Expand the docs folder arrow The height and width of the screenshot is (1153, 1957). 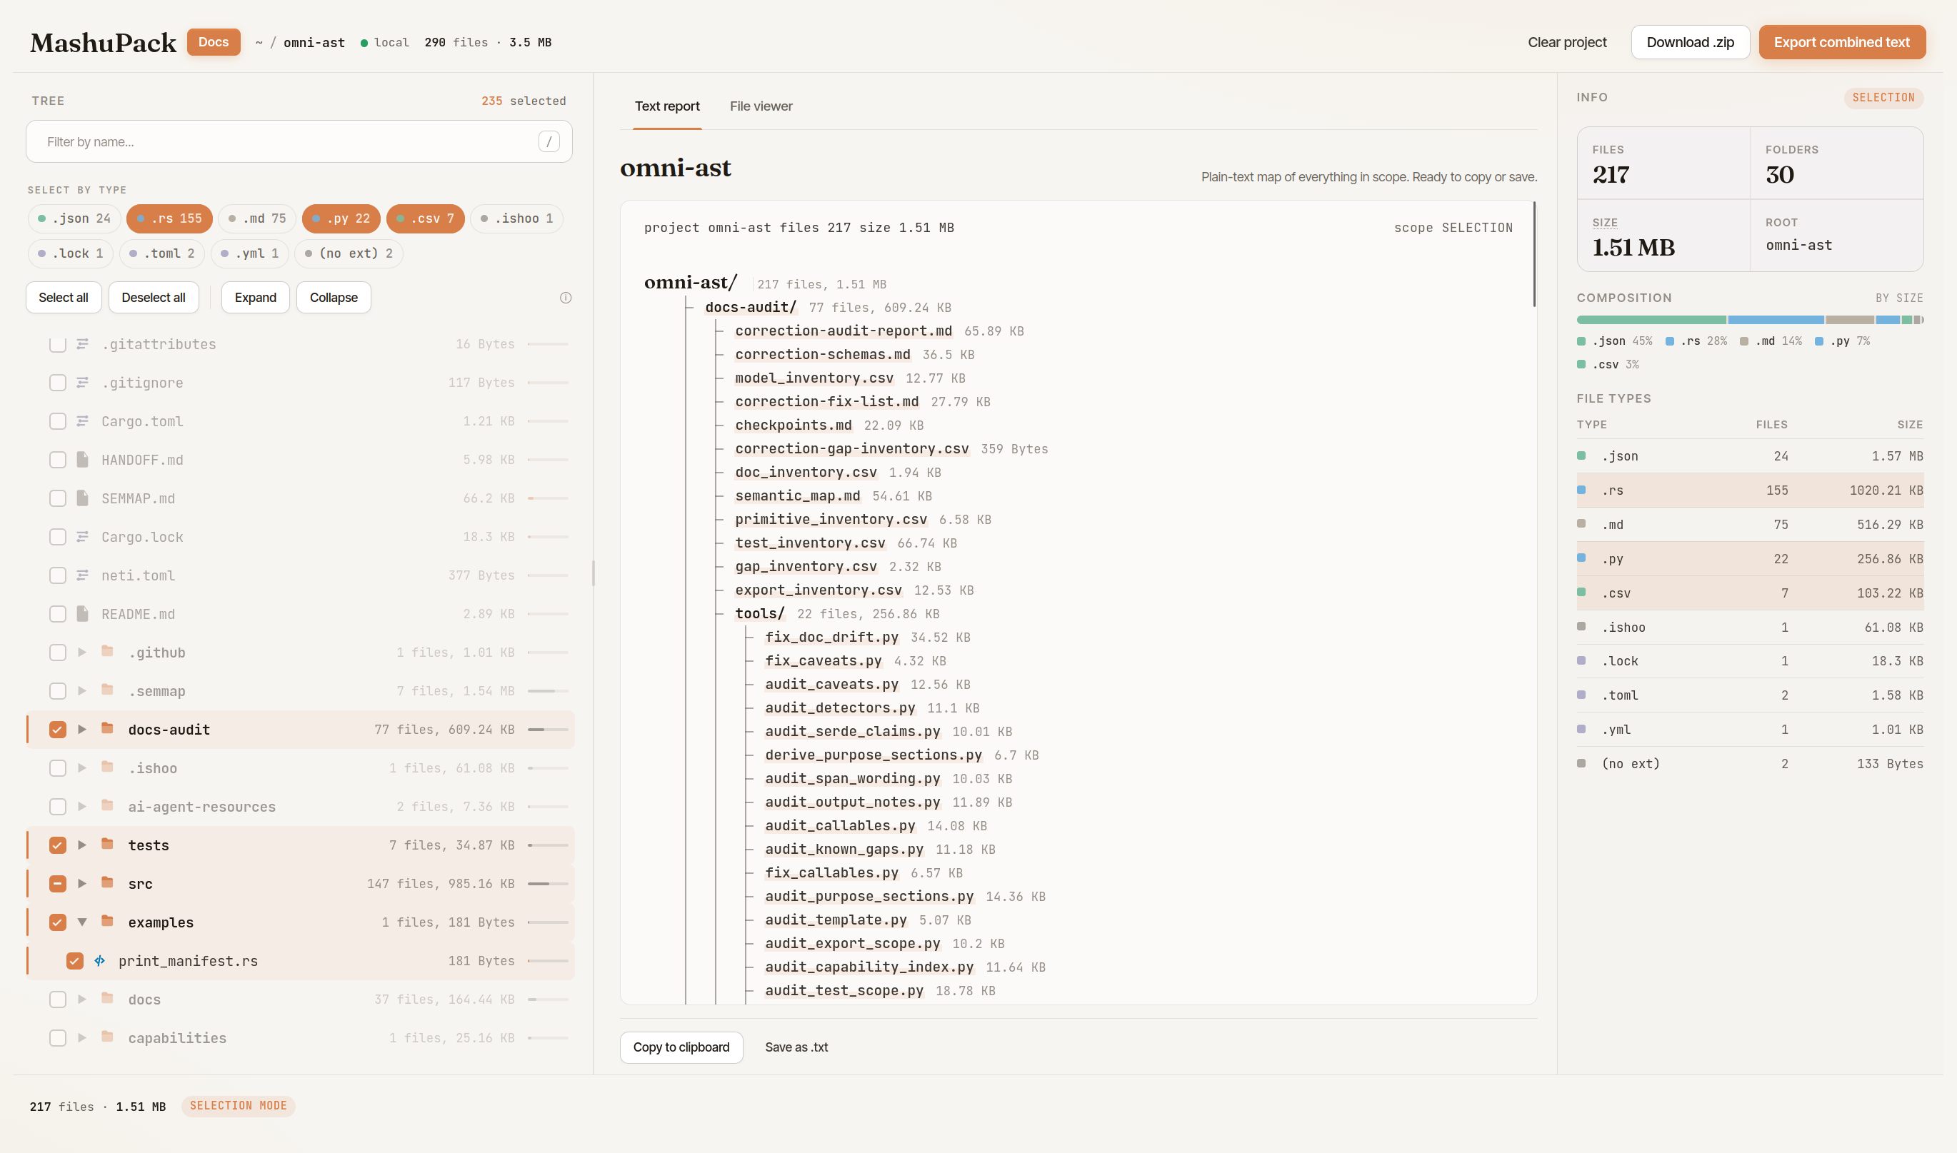click(81, 1000)
